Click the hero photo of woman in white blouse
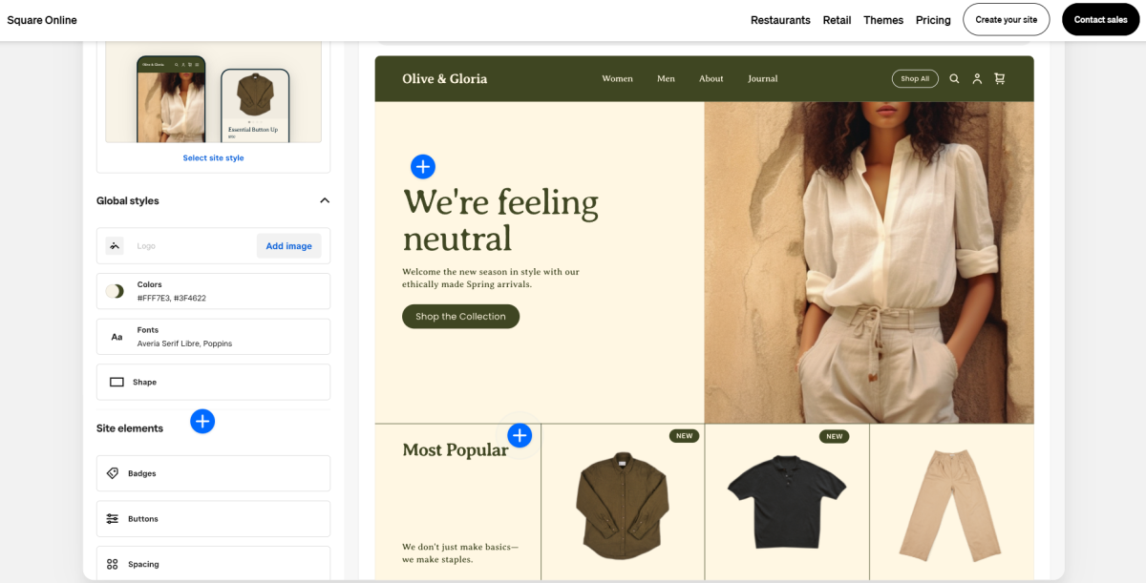Screen dimensions: 1146x583 [x=869, y=262]
